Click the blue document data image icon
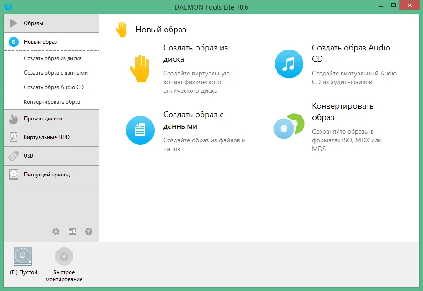This screenshot has width=423, height=291. (140, 130)
